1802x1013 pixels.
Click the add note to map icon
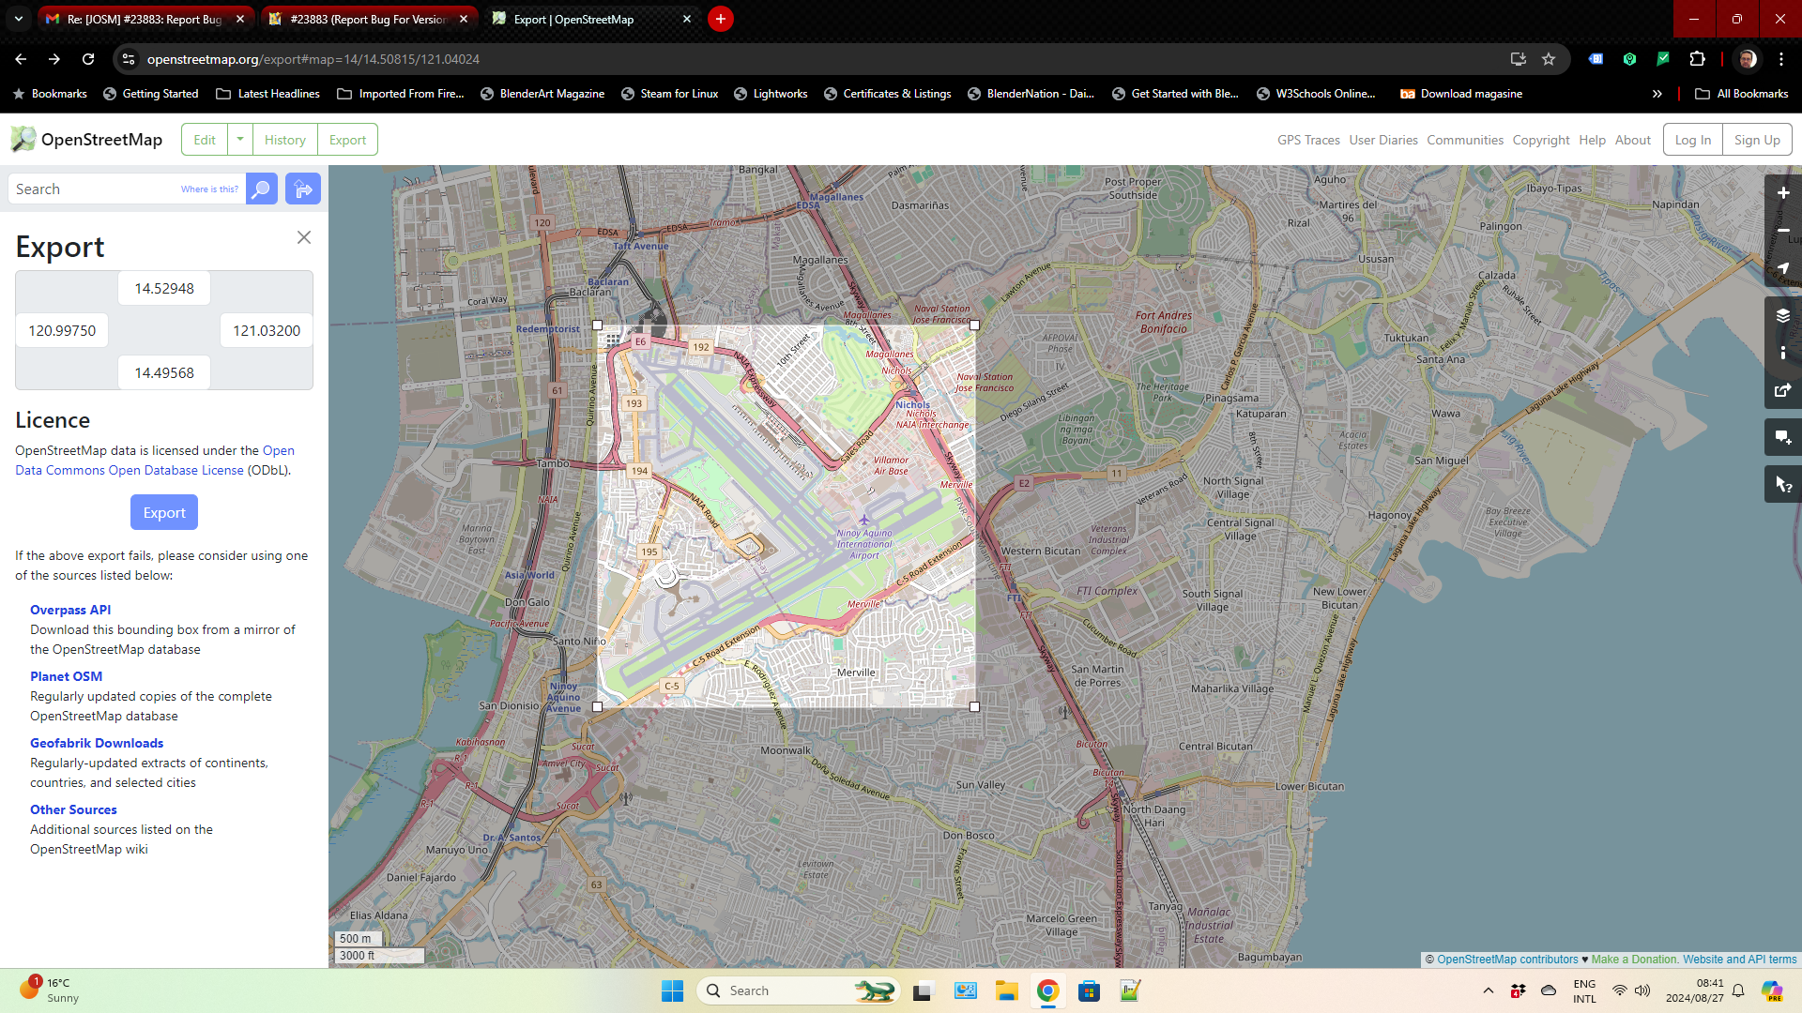(1782, 437)
